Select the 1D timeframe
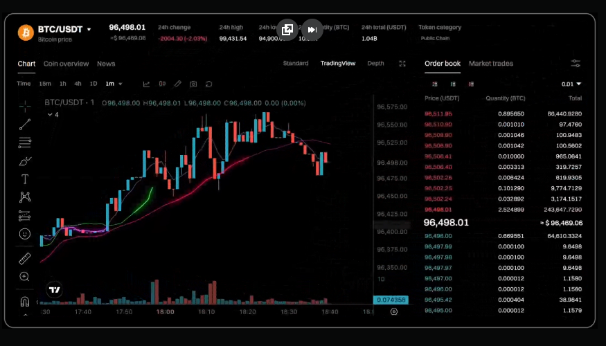Screen dimensions: 606x346 (93, 84)
